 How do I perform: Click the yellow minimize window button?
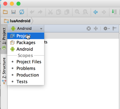point(12,4)
